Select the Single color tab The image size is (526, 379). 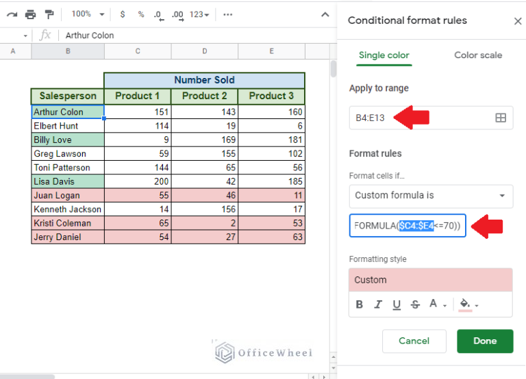pos(384,55)
